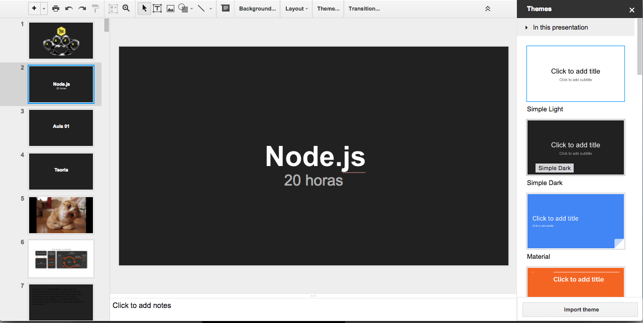Viewport: 643px width, 323px height.
Task: Expand the shapes dropdown arrow
Action: (x=191, y=9)
